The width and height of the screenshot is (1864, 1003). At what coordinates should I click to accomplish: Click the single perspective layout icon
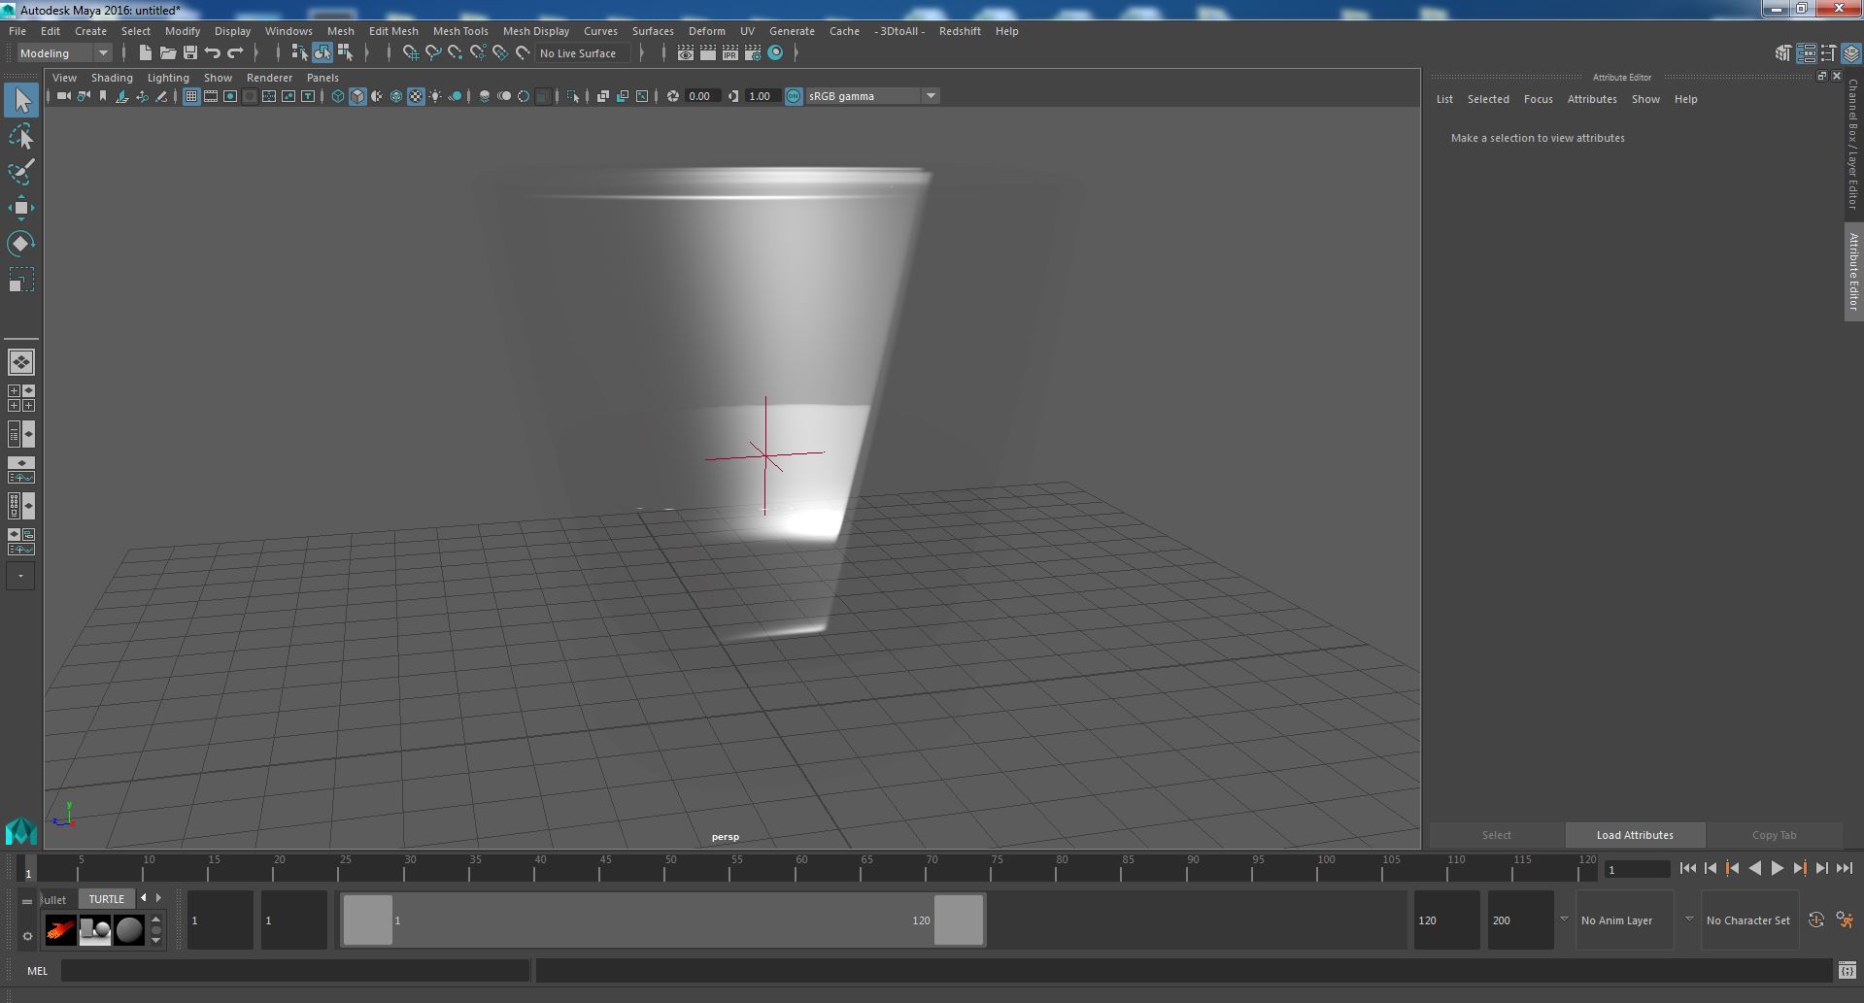coord(21,362)
